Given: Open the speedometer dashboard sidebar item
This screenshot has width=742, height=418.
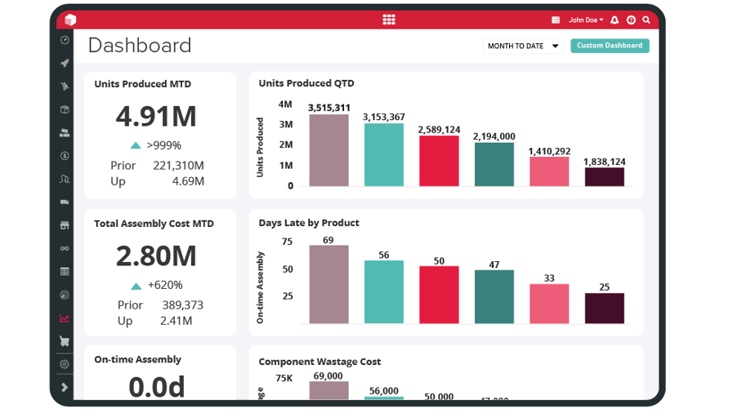Looking at the screenshot, I should tap(65, 40).
